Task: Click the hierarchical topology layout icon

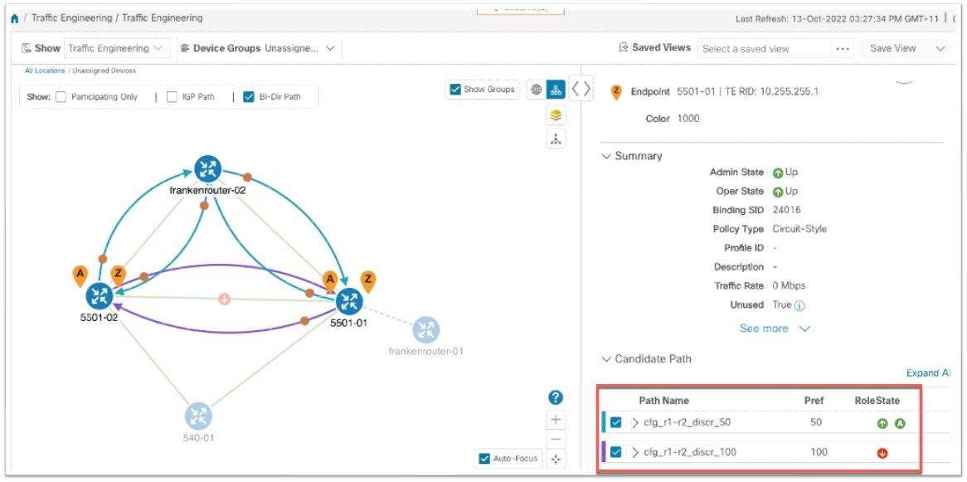Action: (555, 139)
